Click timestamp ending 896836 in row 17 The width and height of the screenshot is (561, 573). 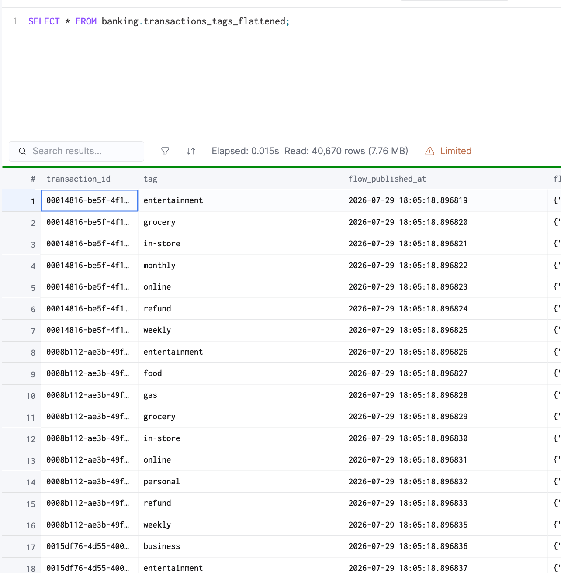[x=408, y=546]
